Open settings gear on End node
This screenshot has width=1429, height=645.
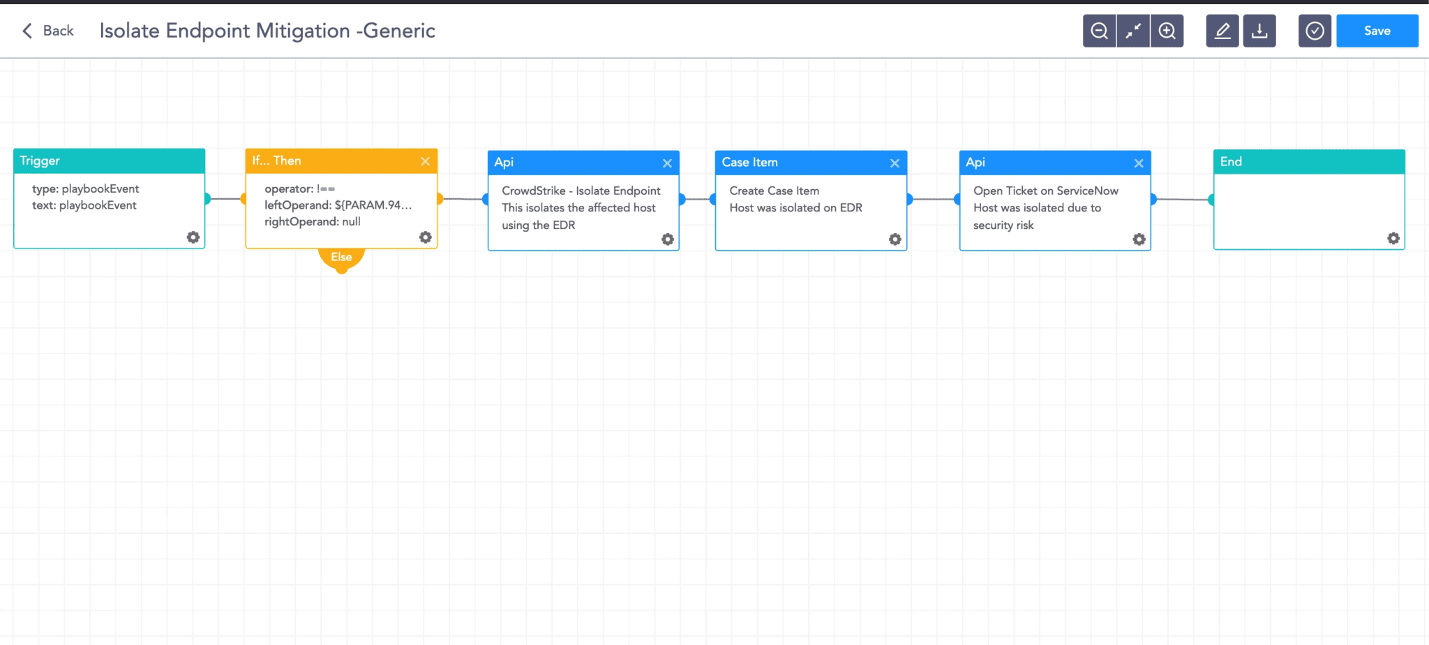point(1393,238)
